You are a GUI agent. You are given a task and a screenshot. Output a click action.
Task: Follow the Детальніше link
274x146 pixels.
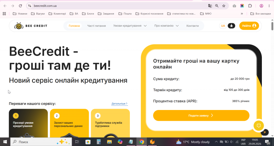pyautogui.click(x=120, y=104)
